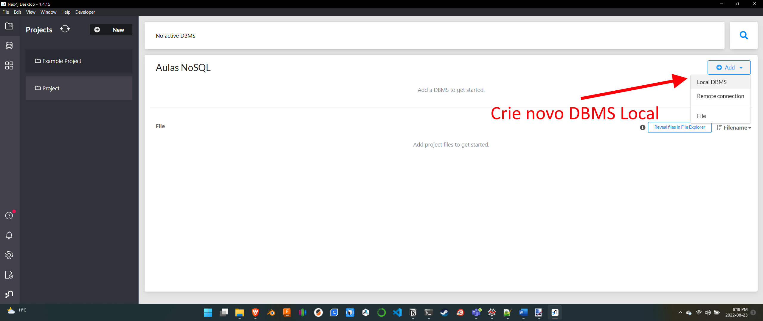Select Local DBMS from Add menu

click(x=712, y=82)
